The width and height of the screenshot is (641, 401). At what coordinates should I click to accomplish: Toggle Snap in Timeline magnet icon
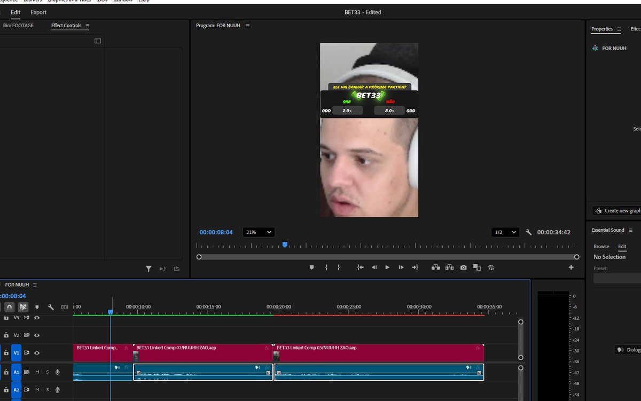click(10, 307)
